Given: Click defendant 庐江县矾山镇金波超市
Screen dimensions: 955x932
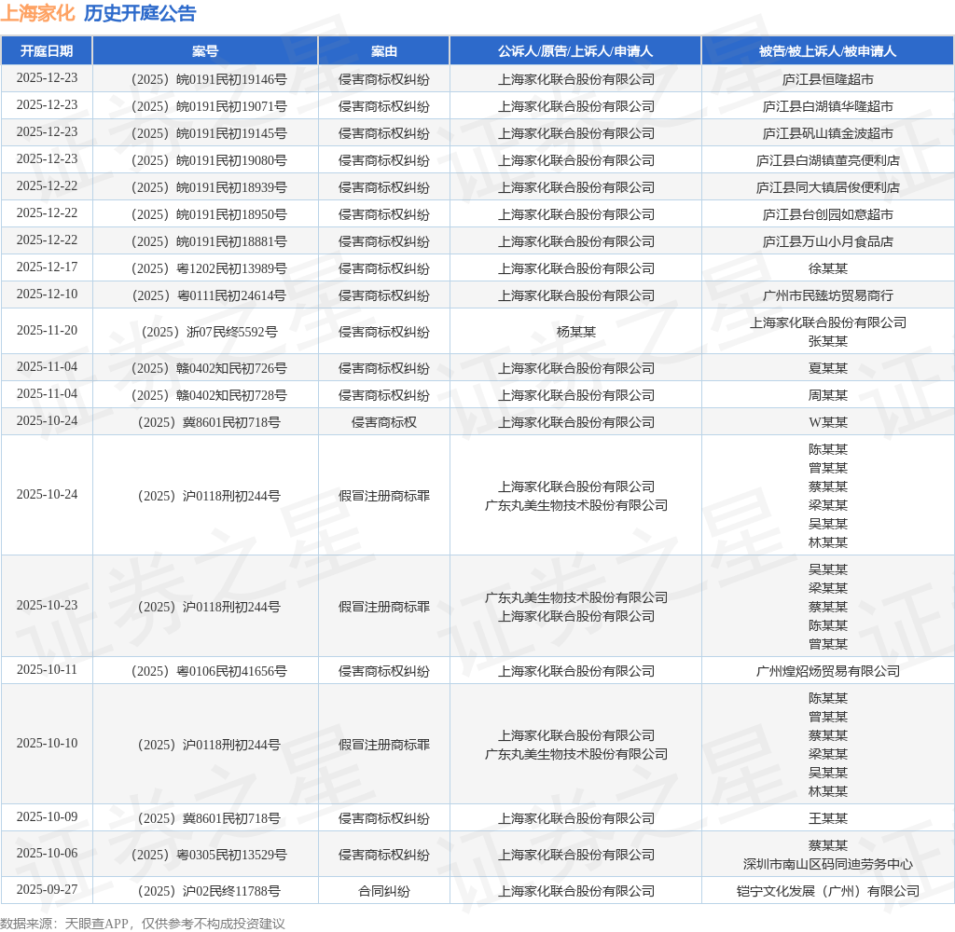Looking at the screenshot, I should [828, 133].
